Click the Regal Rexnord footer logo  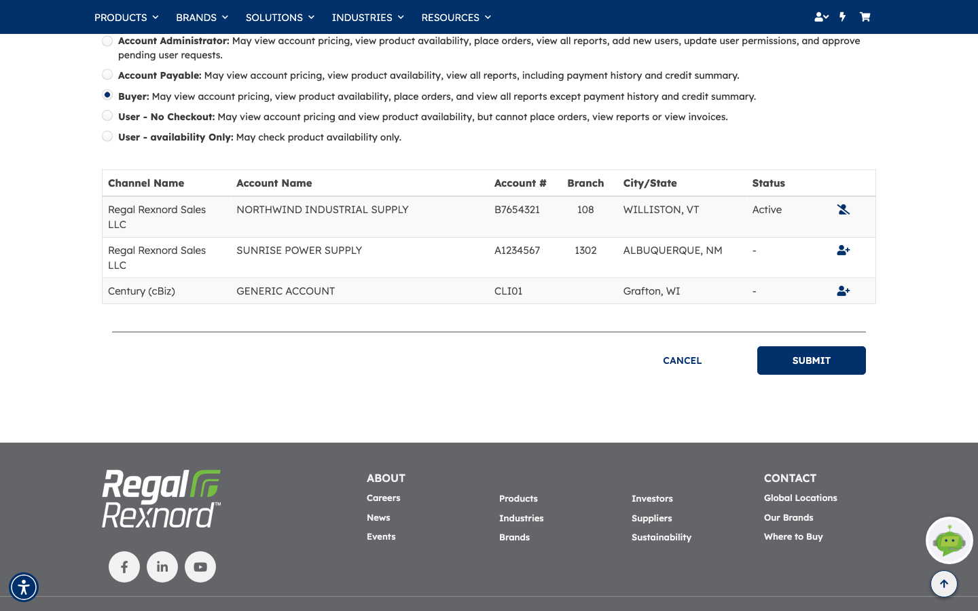pos(162,499)
